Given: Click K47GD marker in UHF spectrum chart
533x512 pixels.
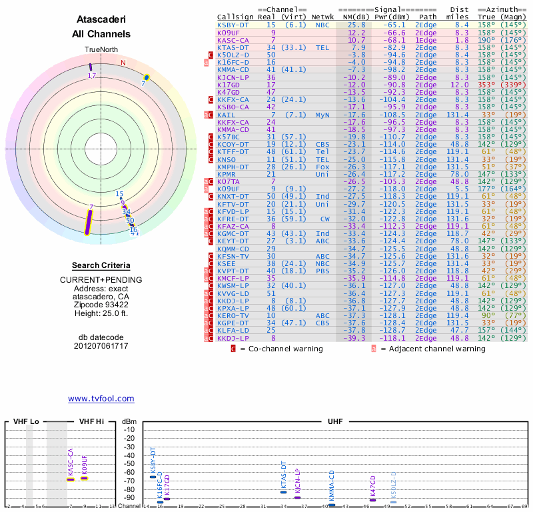Looking at the screenshot, I should pos(373,500).
